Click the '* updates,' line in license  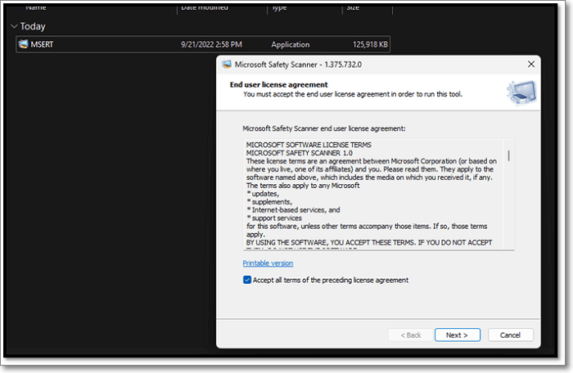pos(263,194)
